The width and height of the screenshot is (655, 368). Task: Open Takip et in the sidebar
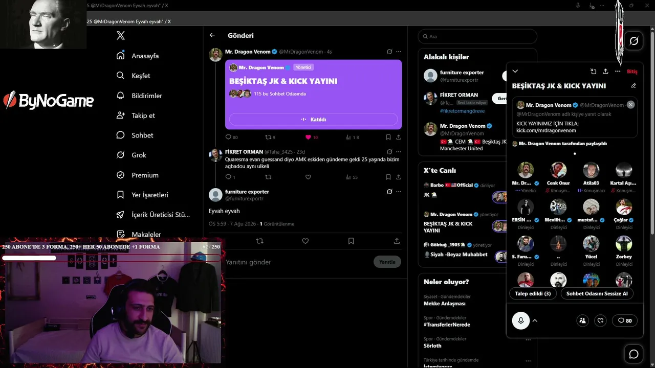[136, 116]
